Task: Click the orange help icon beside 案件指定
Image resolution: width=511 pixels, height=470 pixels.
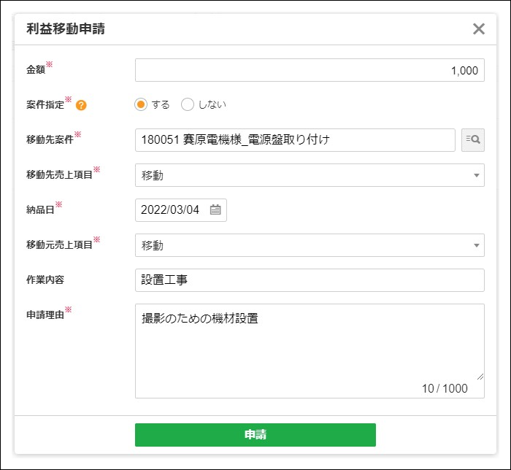Action: pos(81,105)
